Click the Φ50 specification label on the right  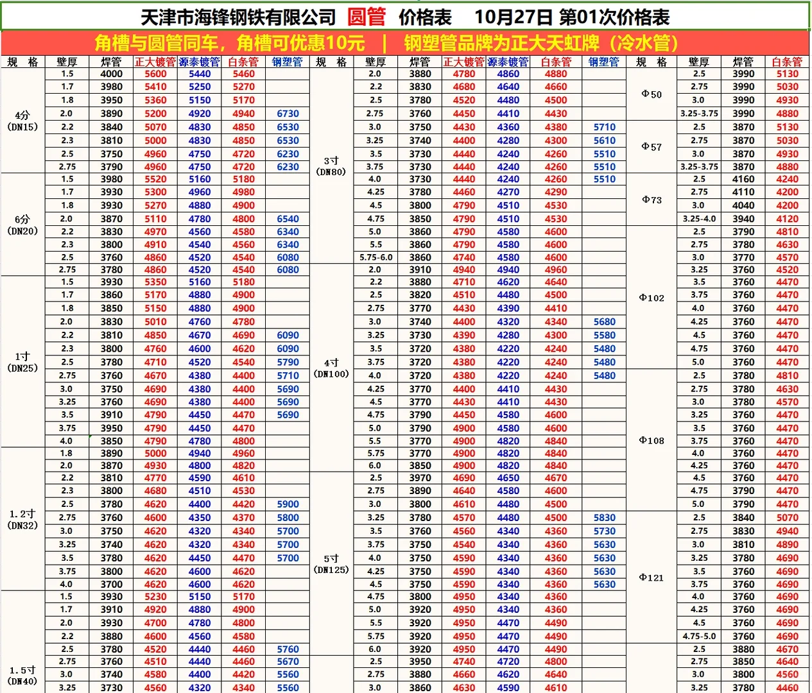(653, 94)
